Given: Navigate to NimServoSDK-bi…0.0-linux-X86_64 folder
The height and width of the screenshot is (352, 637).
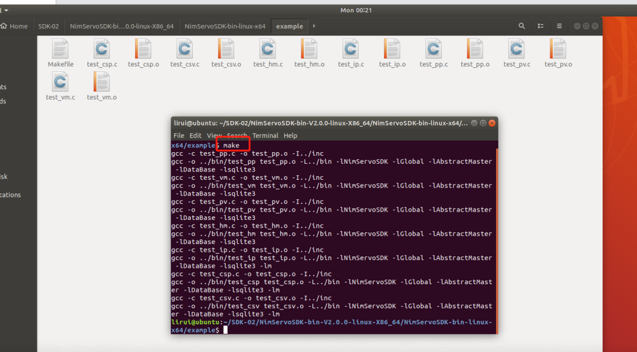Looking at the screenshot, I should pos(122,26).
